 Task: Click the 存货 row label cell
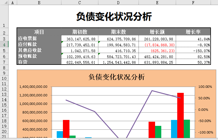pos(39,62)
